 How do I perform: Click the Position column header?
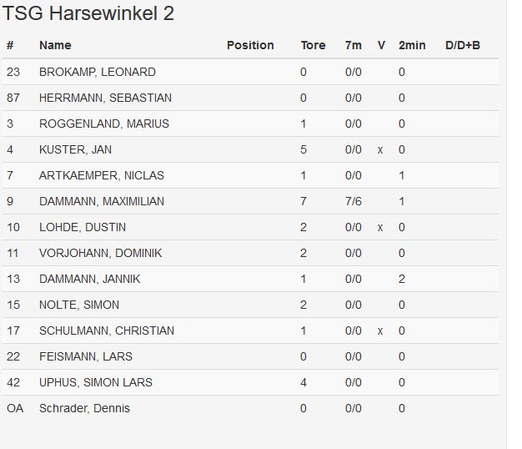coord(250,45)
